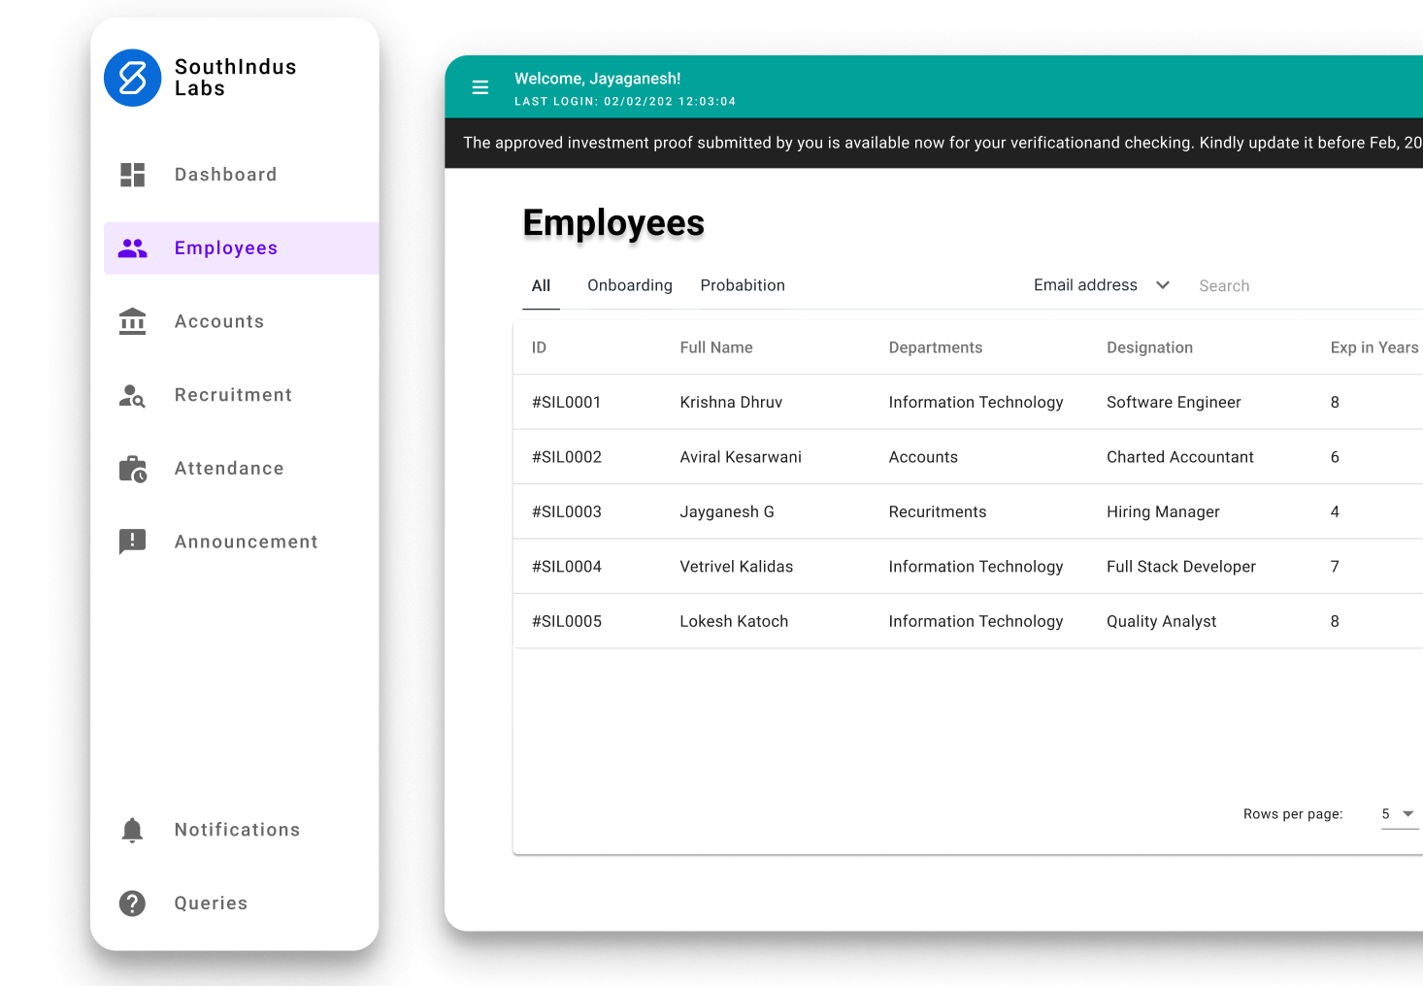1423x986 pixels.
Task: Open the Dashboard sidebar entry
Action: (x=225, y=175)
